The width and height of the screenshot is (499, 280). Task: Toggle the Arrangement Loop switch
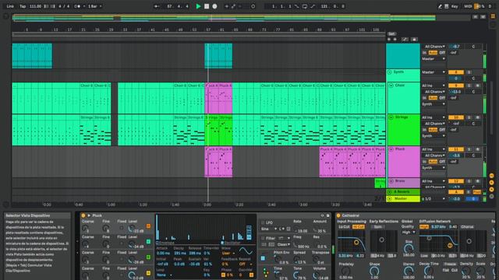tap(305, 6)
